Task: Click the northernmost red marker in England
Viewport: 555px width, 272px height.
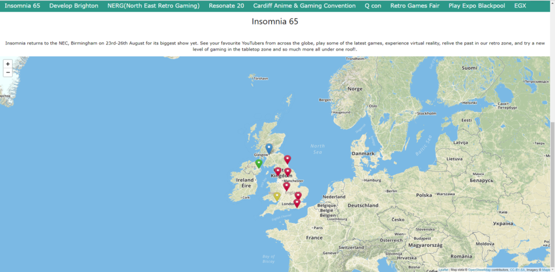Action: pyautogui.click(x=287, y=160)
